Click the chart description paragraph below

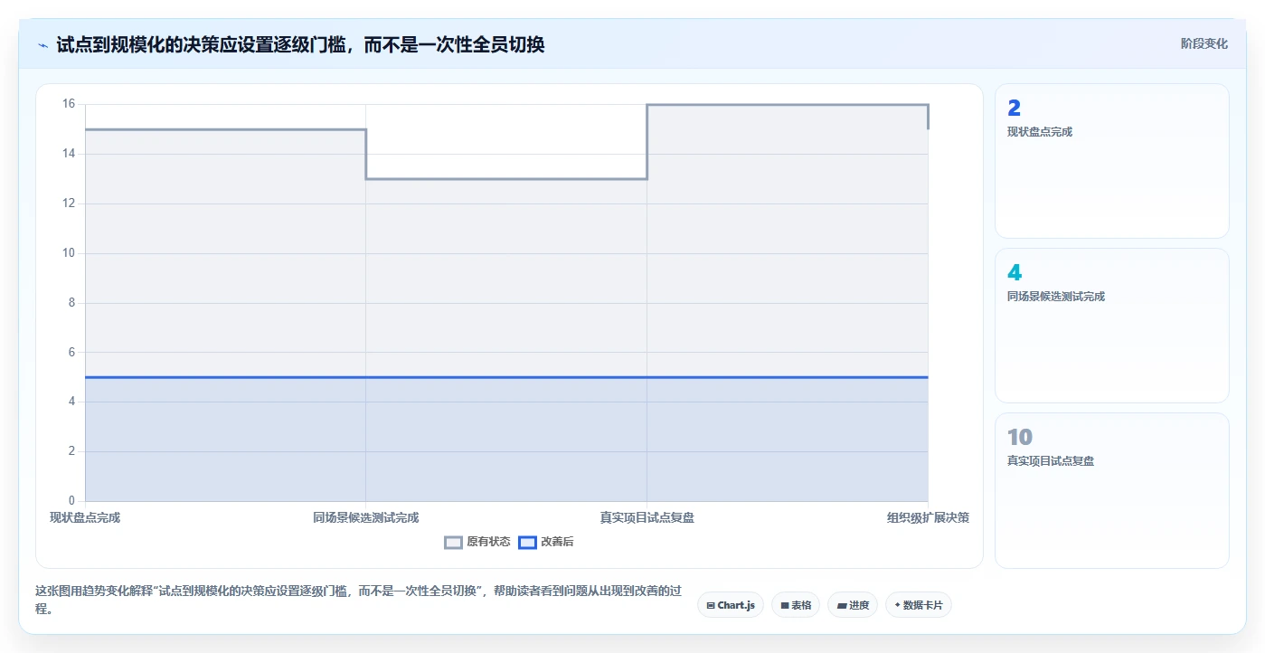pos(358,600)
